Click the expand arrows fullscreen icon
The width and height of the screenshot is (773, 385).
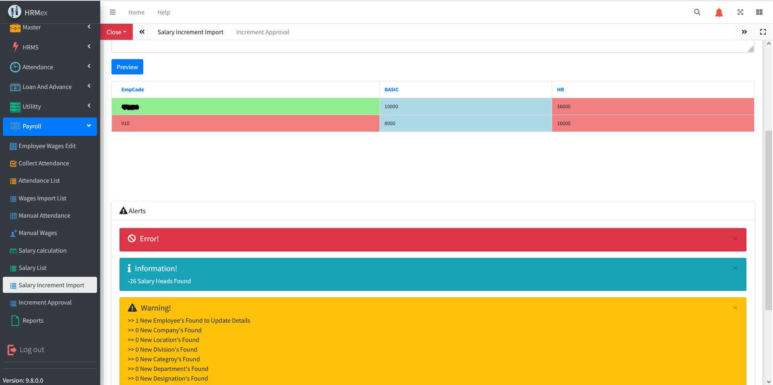(740, 12)
